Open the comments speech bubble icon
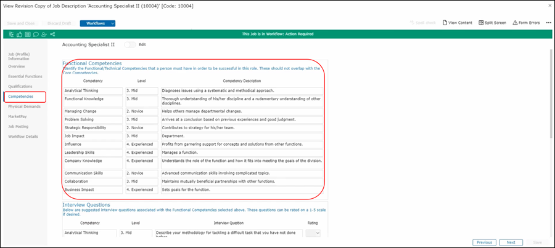555x248 pixels. (x=36, y=34)
